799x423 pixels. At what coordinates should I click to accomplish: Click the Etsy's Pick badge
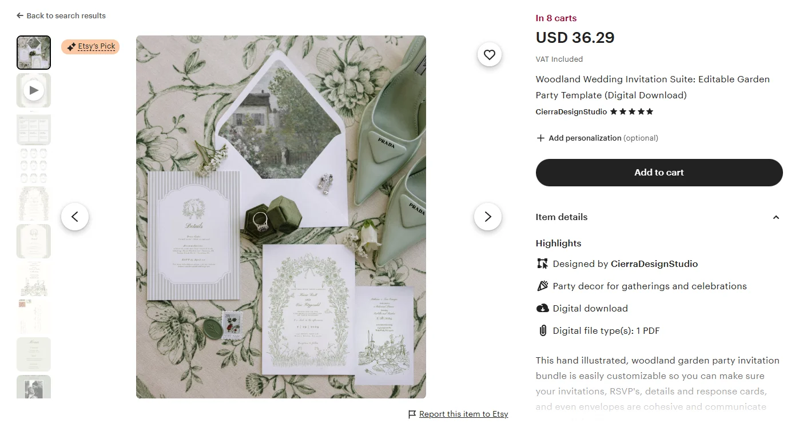coord(90,47)
